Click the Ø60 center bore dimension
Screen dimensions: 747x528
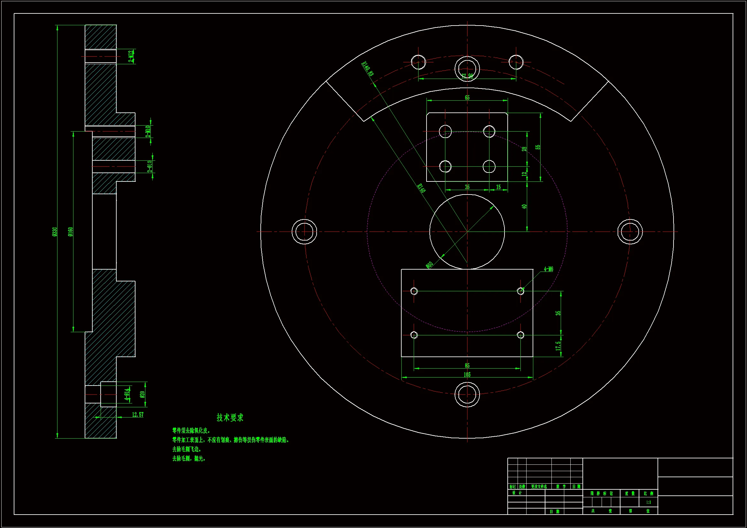pos(429,265)
